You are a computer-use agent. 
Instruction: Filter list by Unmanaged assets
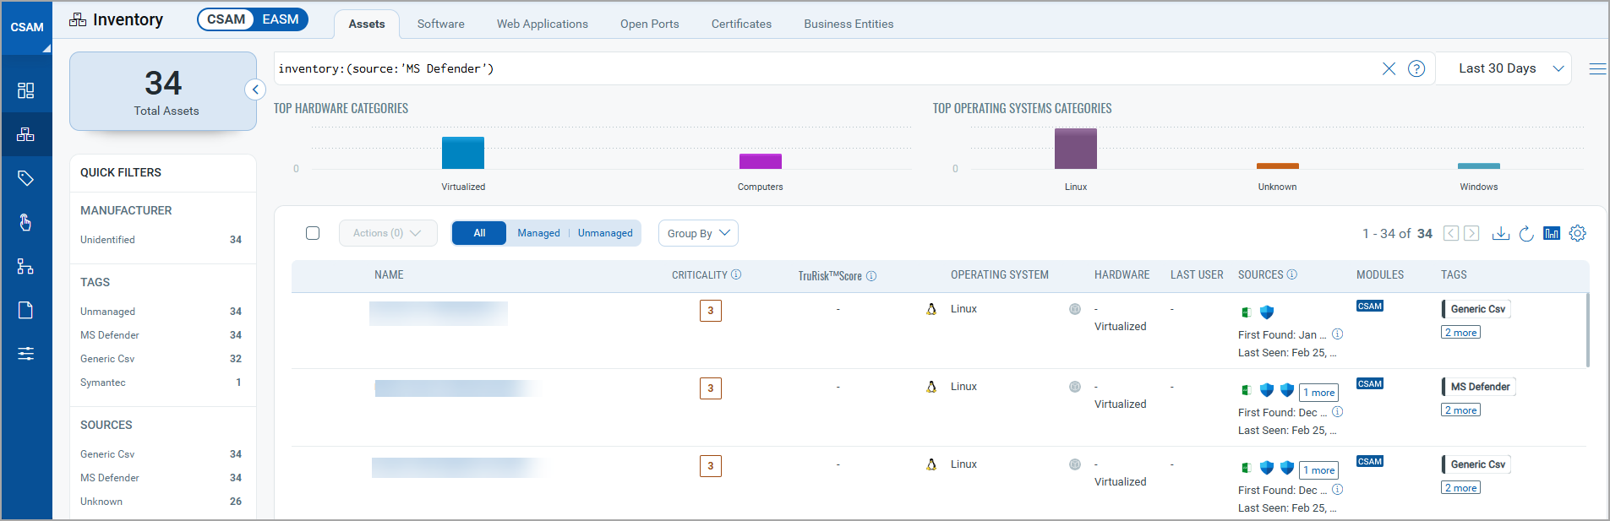[x=605, y=233]
